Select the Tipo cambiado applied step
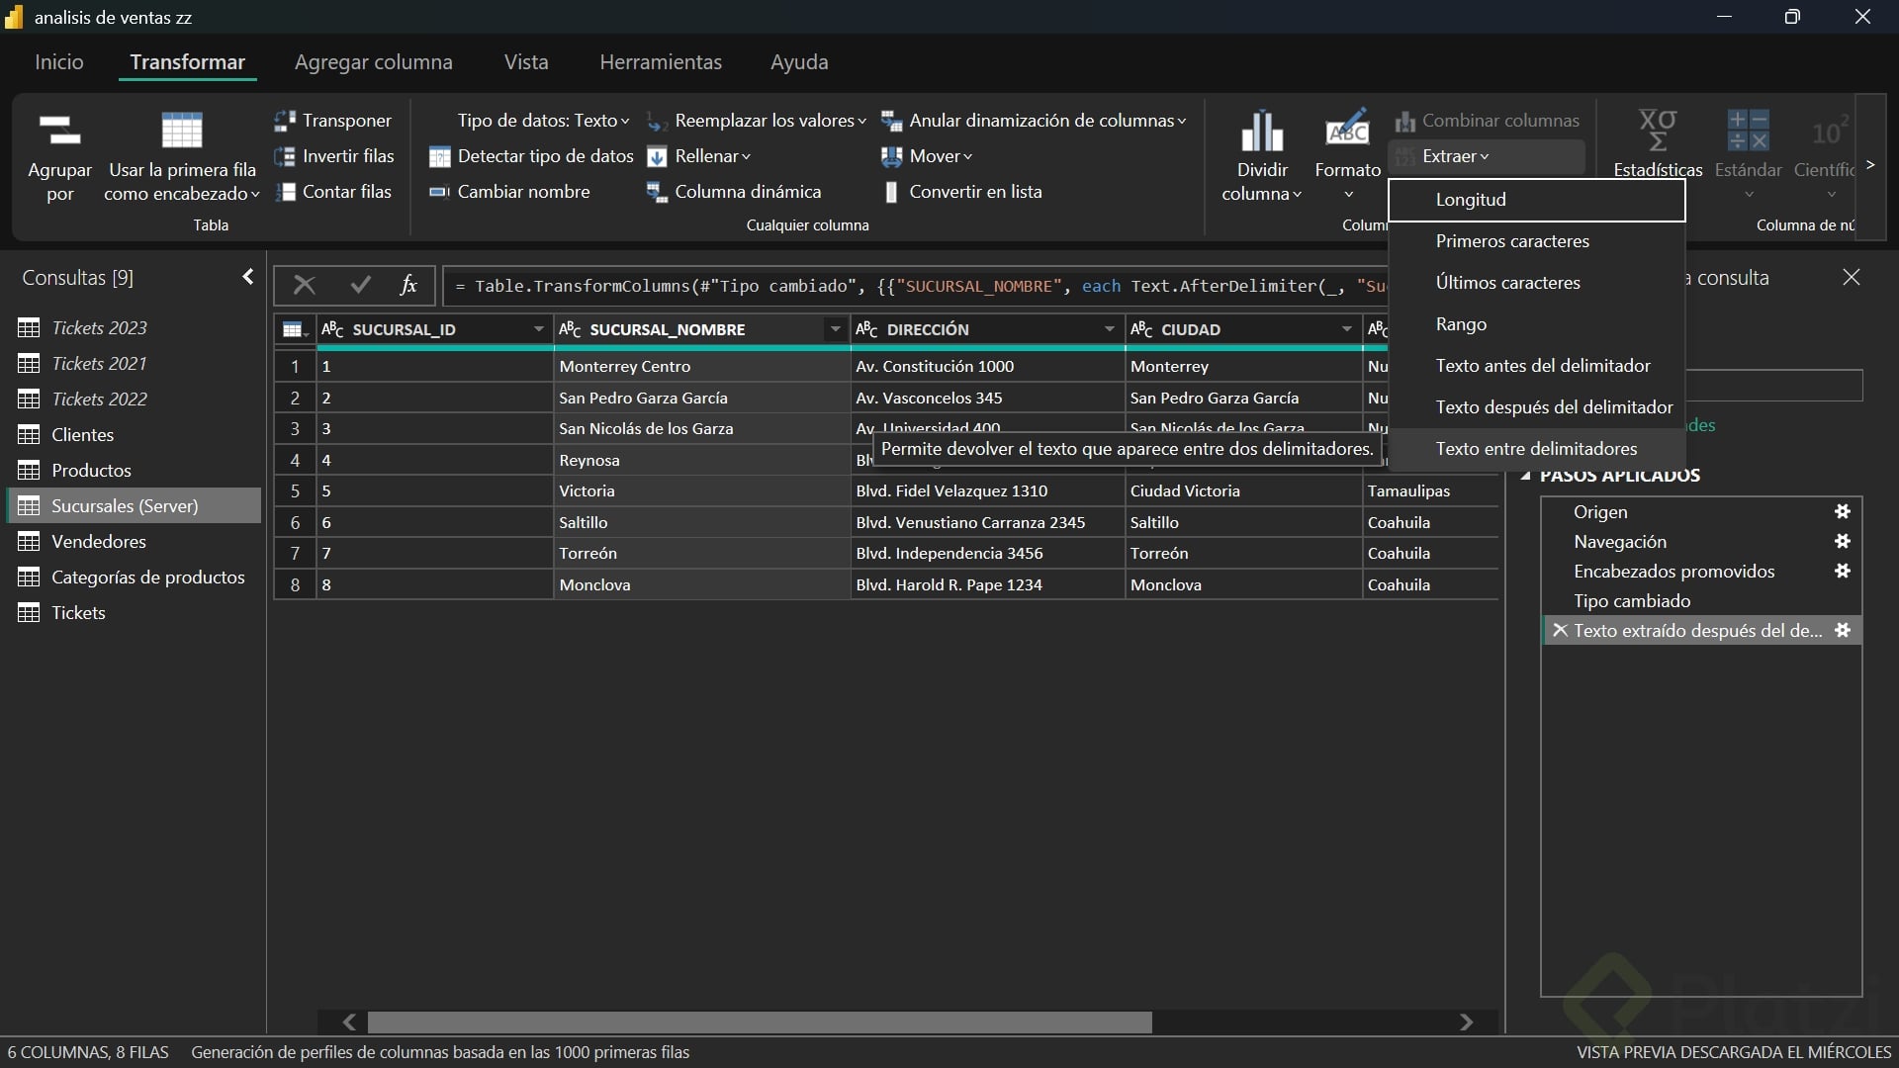 coord(1632,601)
